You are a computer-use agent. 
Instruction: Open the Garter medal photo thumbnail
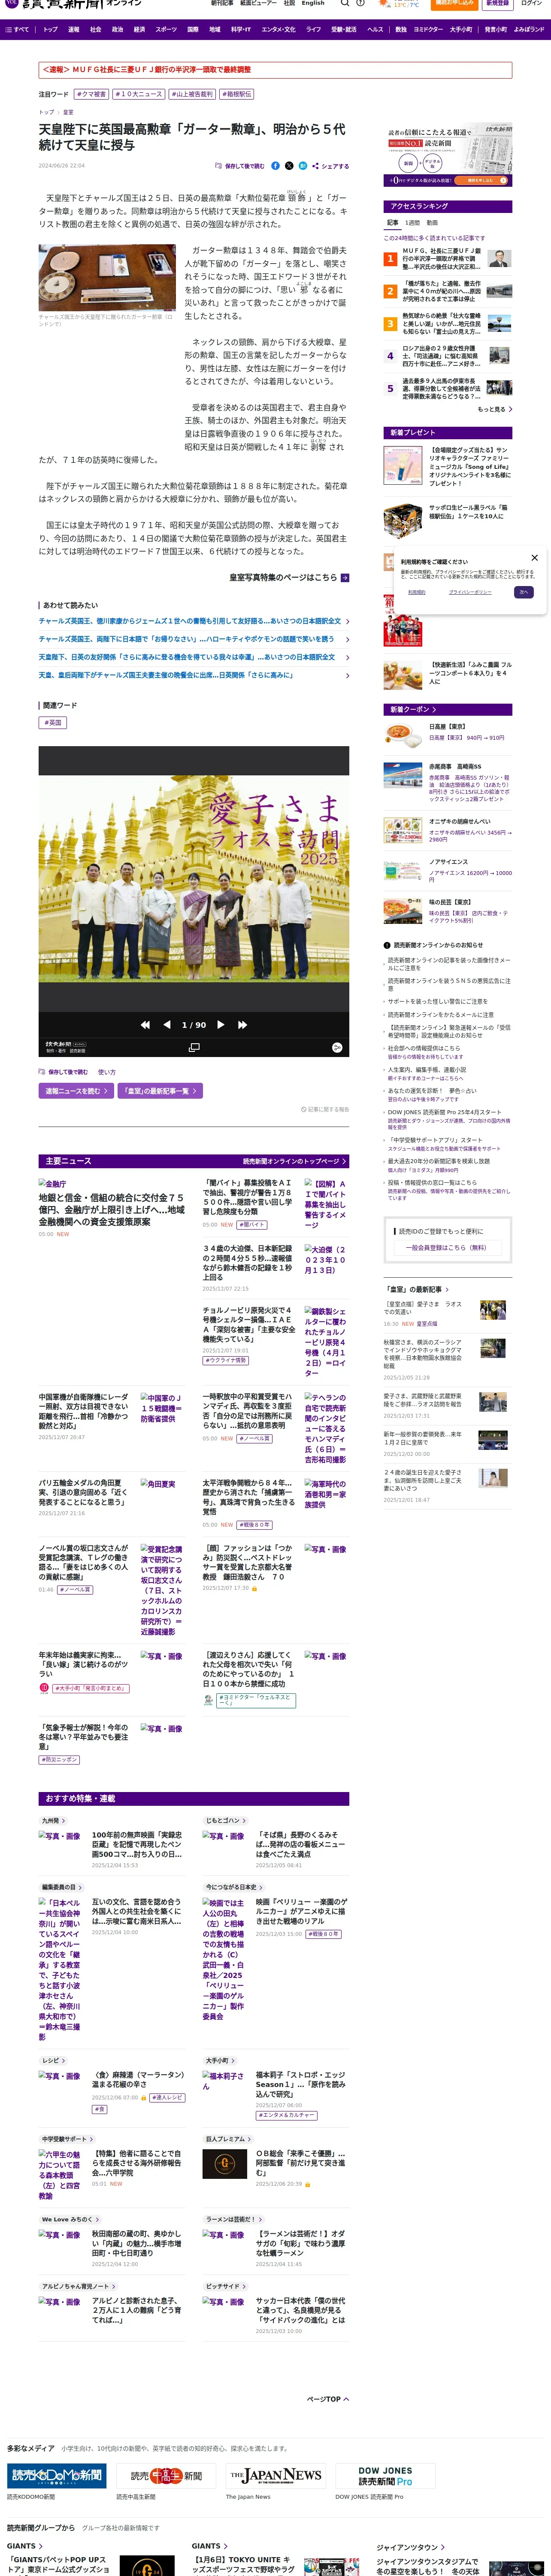pyautogui.click(x=107, y=278)
